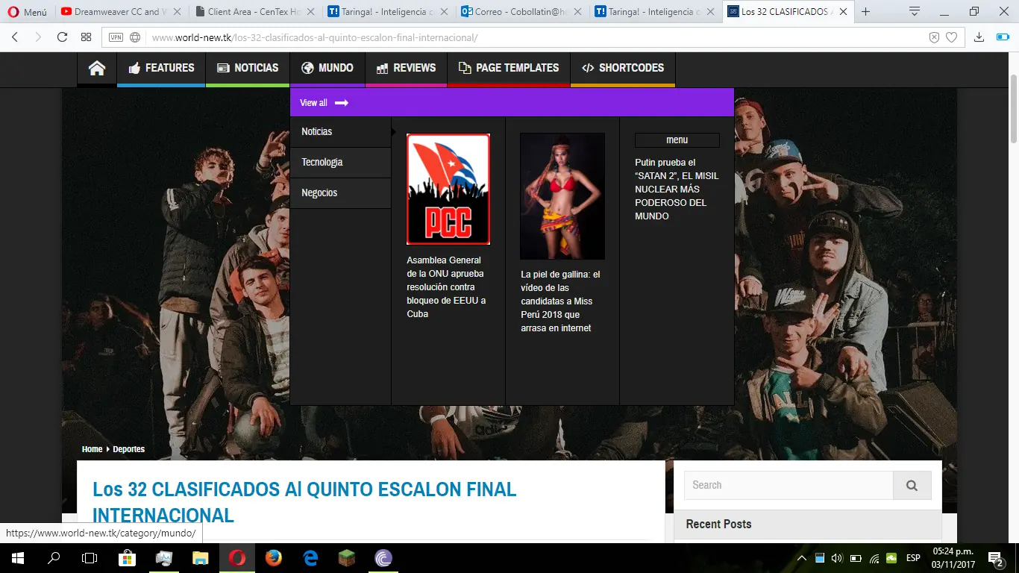Click the magnifier icon of the site search box

(x=912, y=485)
